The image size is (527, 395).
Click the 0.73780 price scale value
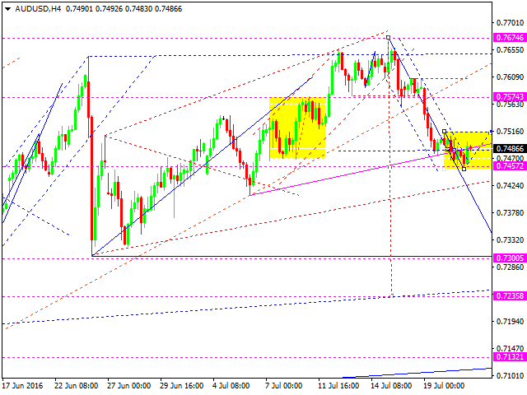511,213
